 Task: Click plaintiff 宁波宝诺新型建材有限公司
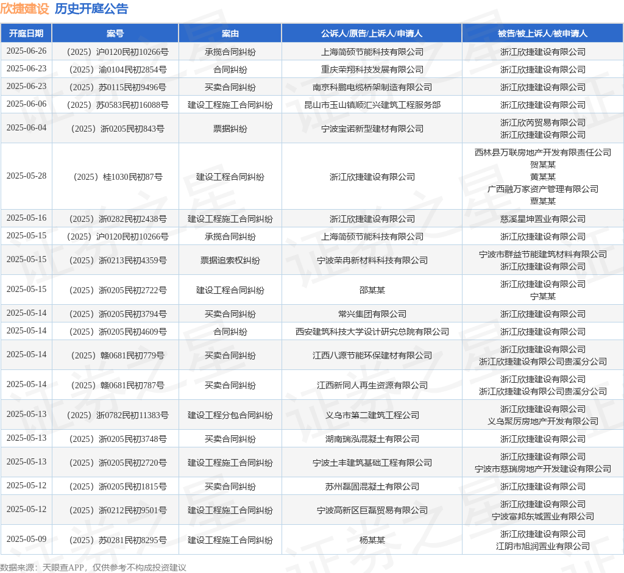point(372,129)
